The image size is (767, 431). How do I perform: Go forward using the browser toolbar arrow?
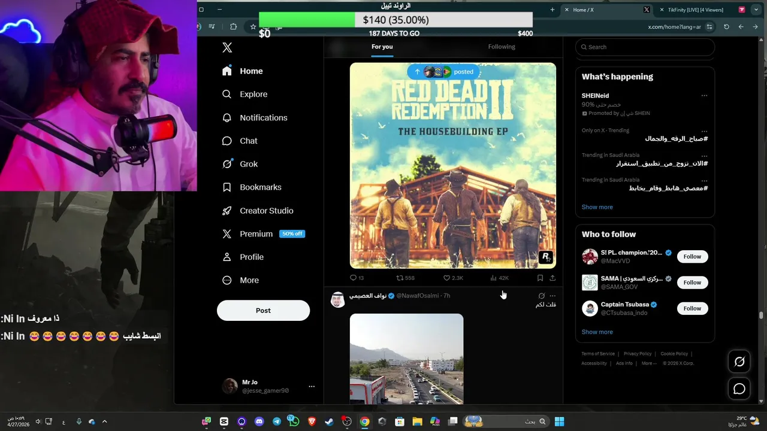[x=741, y=27]
